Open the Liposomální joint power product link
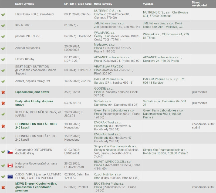 click(32, 92)
